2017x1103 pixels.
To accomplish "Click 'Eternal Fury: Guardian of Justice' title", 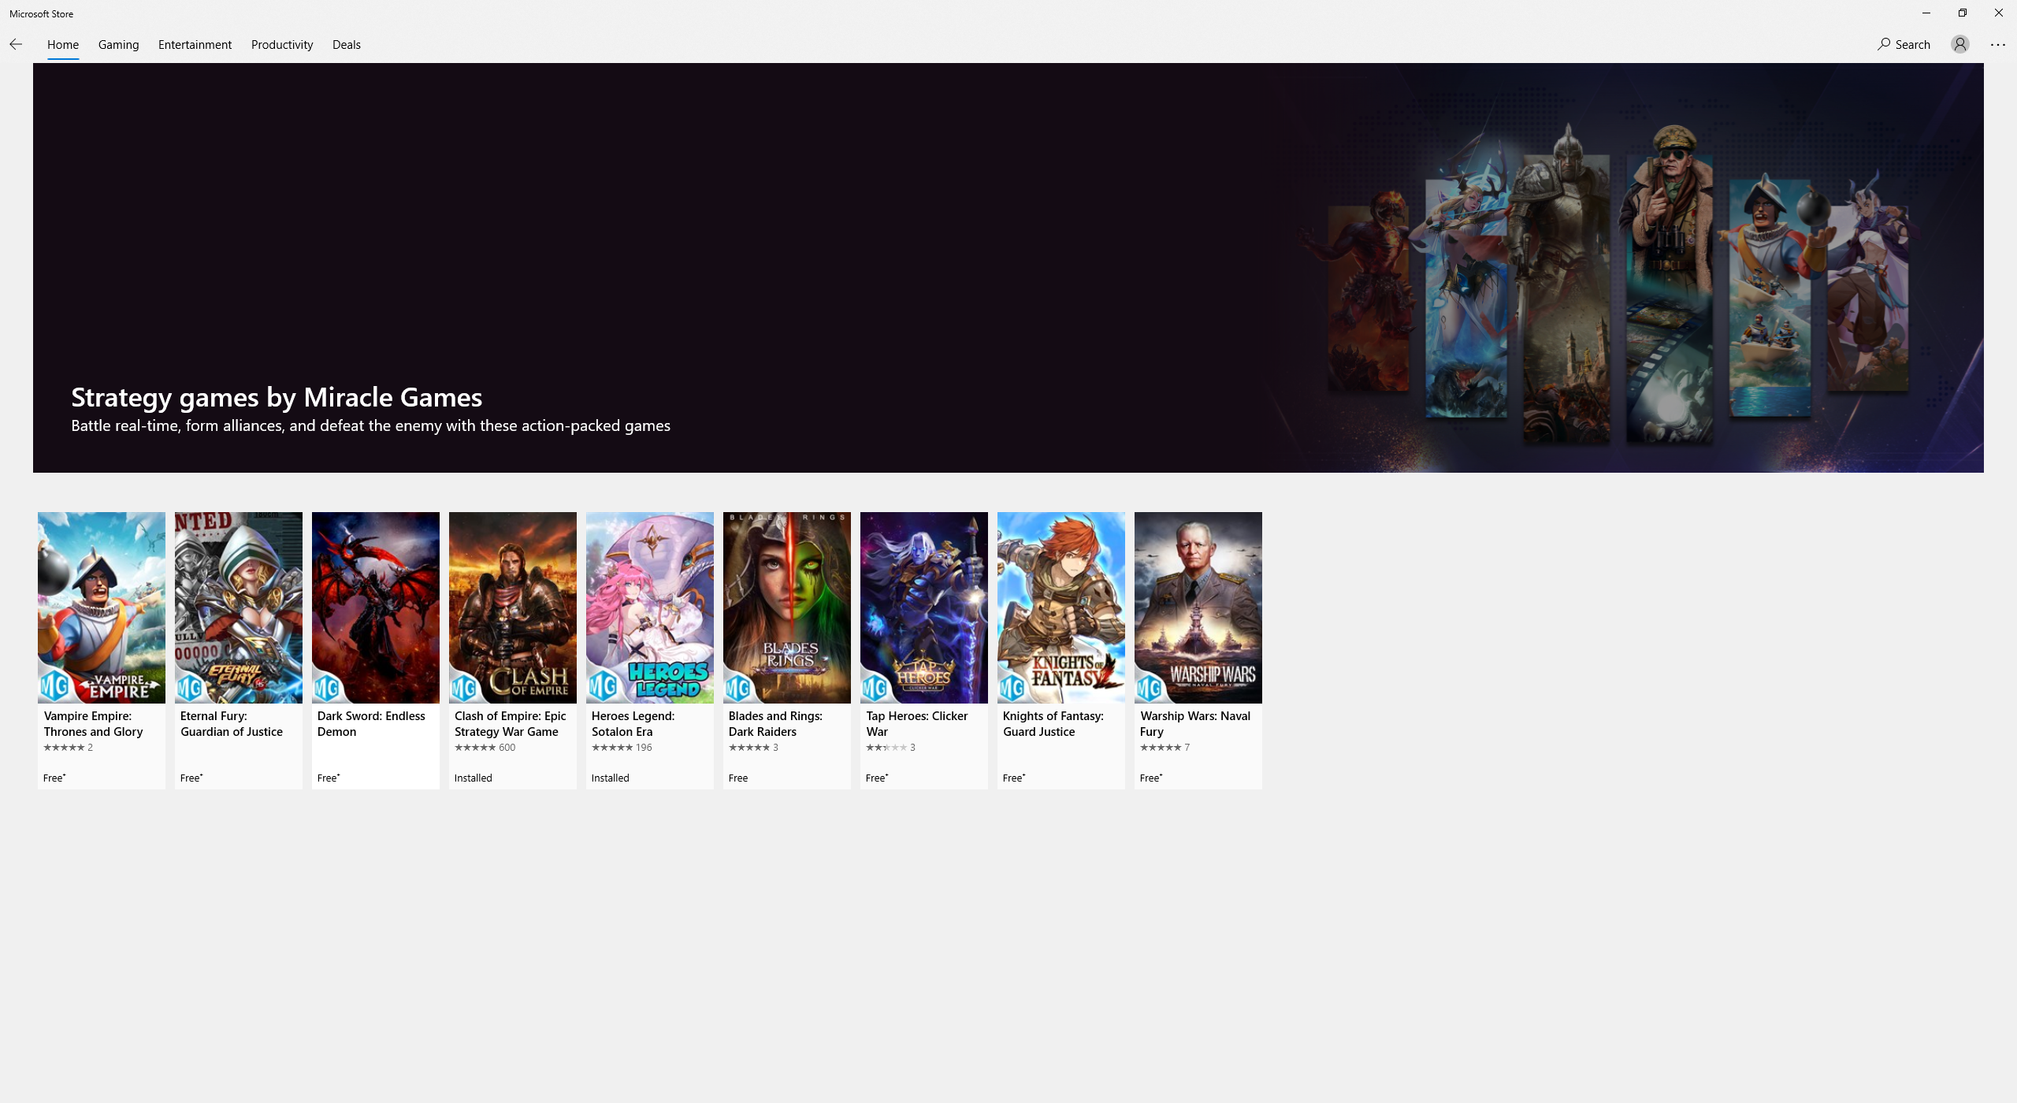I will point(232,723).
